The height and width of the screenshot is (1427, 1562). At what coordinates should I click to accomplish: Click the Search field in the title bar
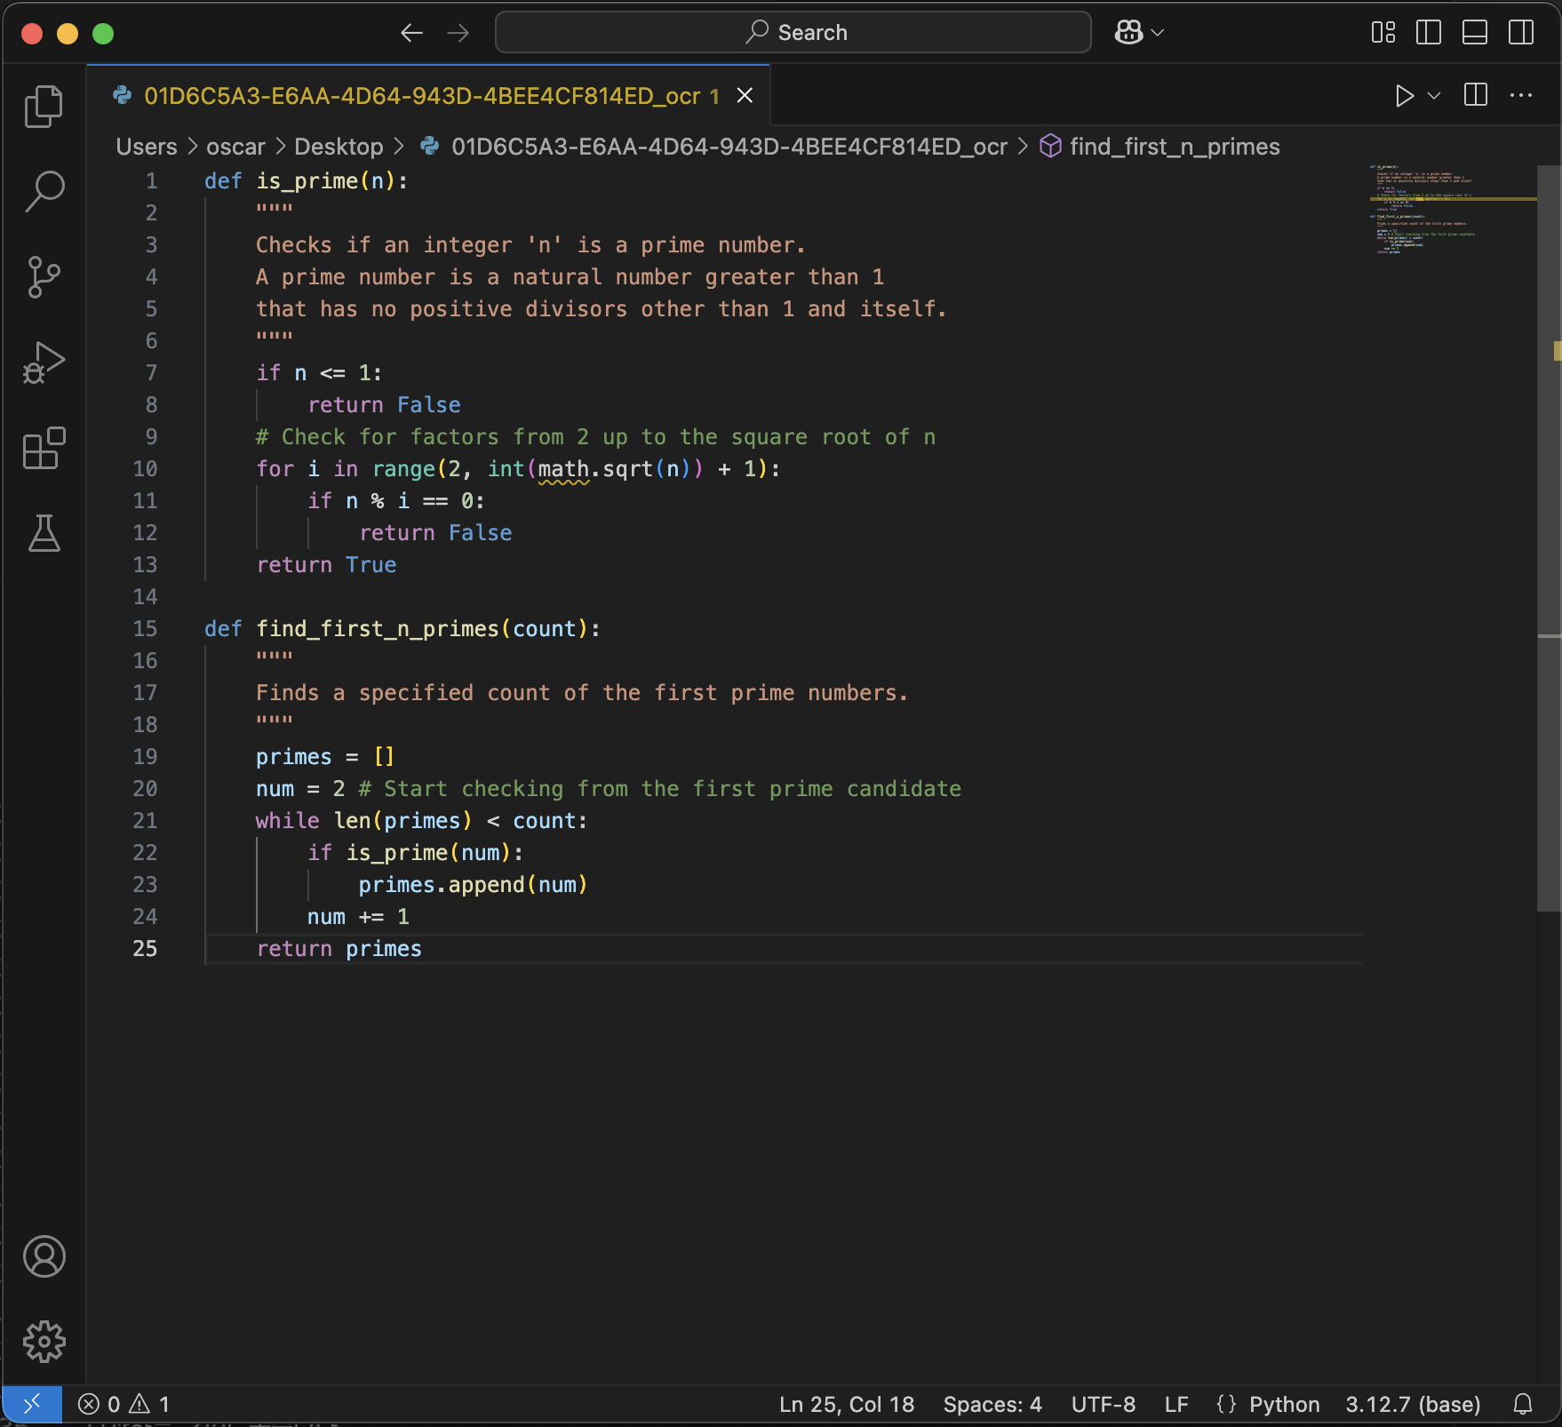coord(793,32)
